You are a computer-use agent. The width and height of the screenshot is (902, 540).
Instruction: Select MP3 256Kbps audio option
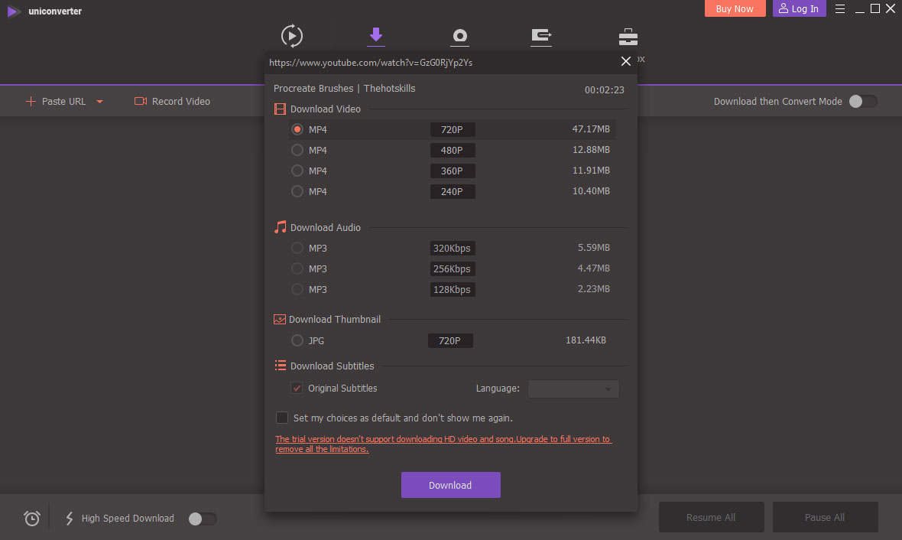pos(297,268)
